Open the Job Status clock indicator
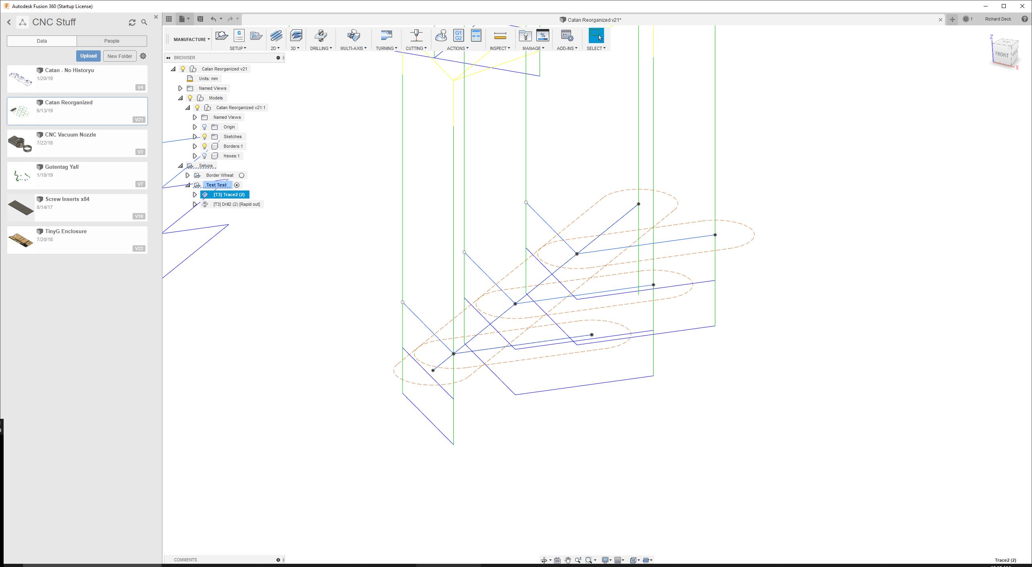 (x=968, y=19)
